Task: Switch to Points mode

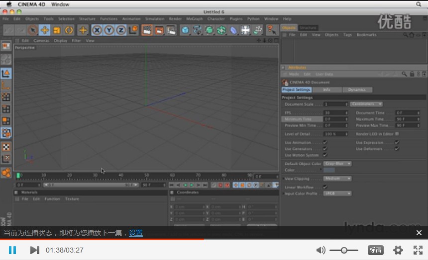Action: [6, 97]
